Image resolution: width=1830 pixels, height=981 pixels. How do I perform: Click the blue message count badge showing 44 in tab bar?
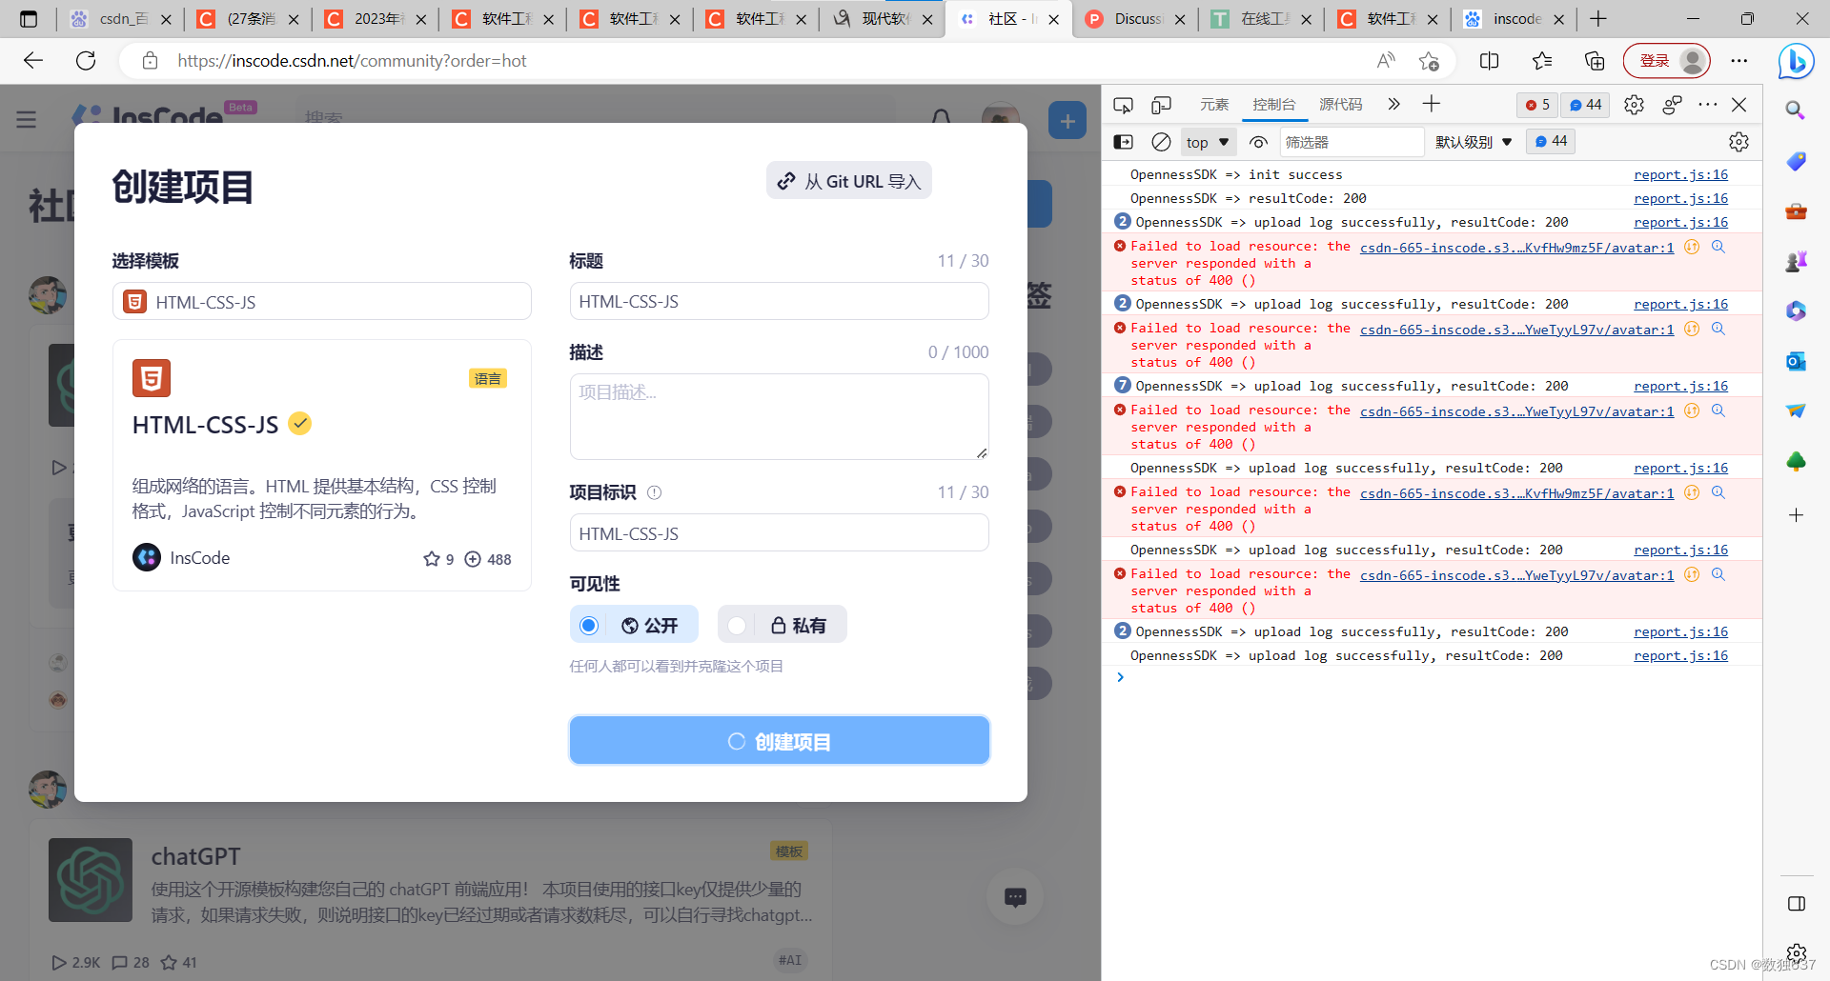pyautogui.click(x=1586, y=105)
